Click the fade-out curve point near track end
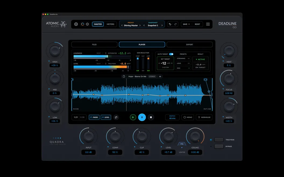Viewport: 284px width, 177px height. click(209, 91)
